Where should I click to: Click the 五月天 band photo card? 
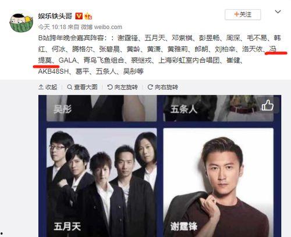[102, 182]
